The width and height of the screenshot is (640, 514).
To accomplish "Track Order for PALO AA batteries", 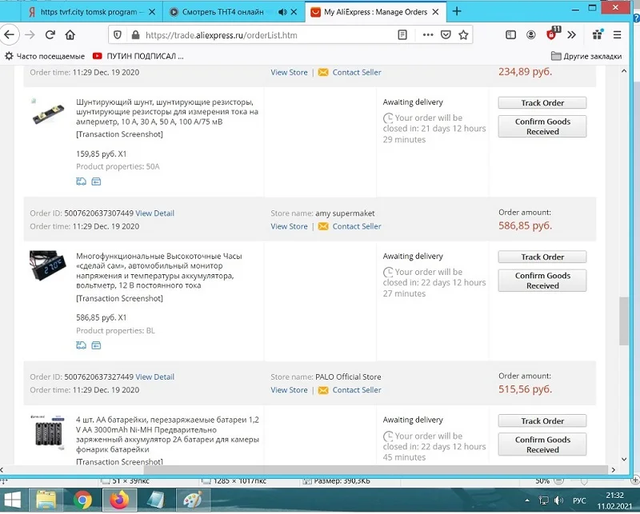I will click(x=542, y=421).
